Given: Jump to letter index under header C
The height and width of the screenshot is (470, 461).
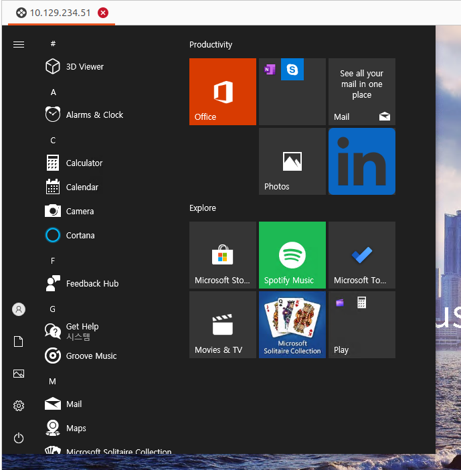Looking at the screenshot, I should (x=53, y=141).
